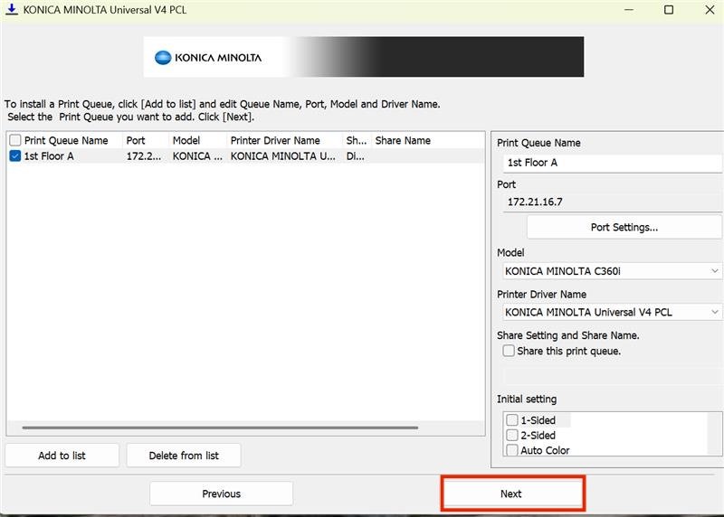Toggle the select-all checkbox in list header

pos(15,140)
